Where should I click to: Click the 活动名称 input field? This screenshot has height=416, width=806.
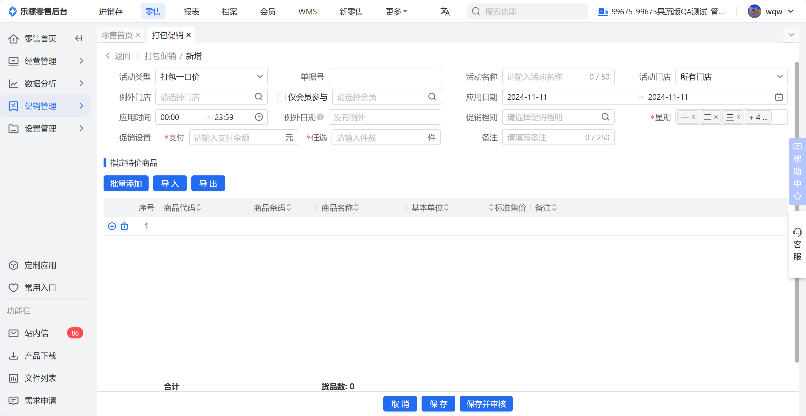[558, 76]
